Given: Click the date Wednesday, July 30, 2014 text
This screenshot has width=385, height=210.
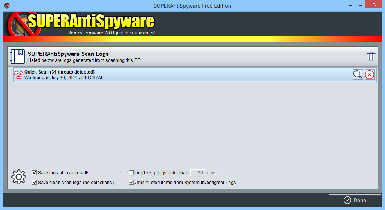Looking at the screenshot, I should click(63, 78).
